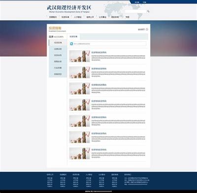Open the fourth item in main navigation bar
197x193 pixels.
[x=90, y=17]
